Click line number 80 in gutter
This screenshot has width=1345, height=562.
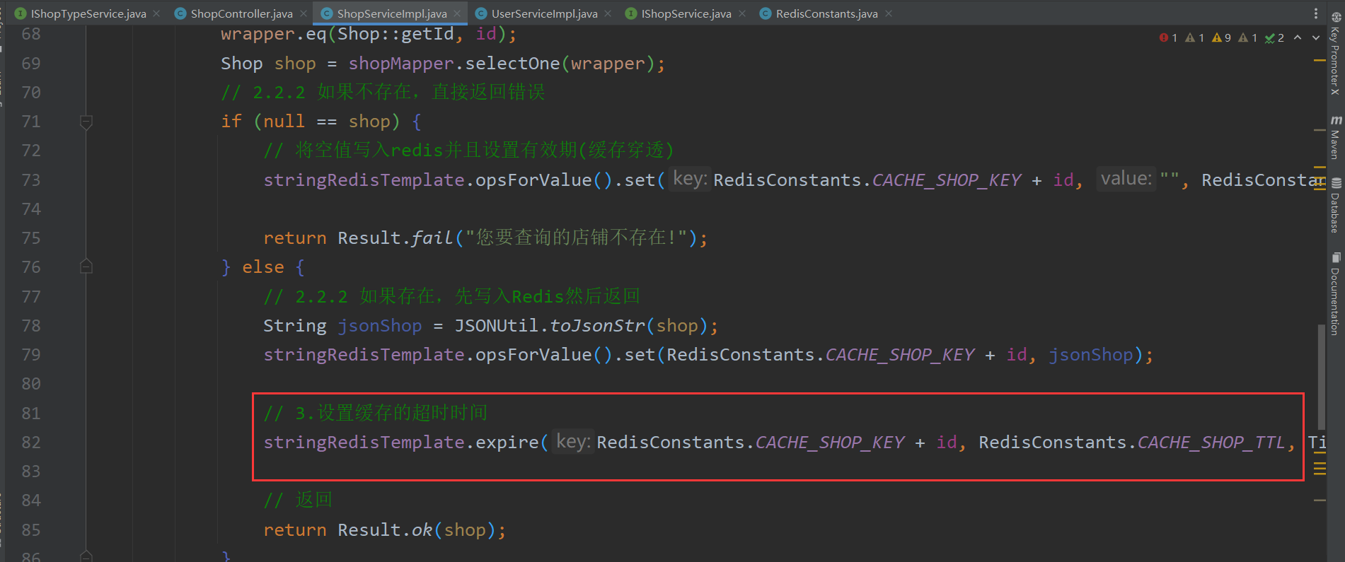[x=31, y=384]
